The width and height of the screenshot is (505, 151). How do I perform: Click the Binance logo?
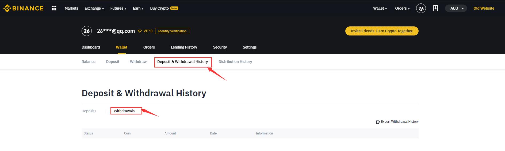23,8
